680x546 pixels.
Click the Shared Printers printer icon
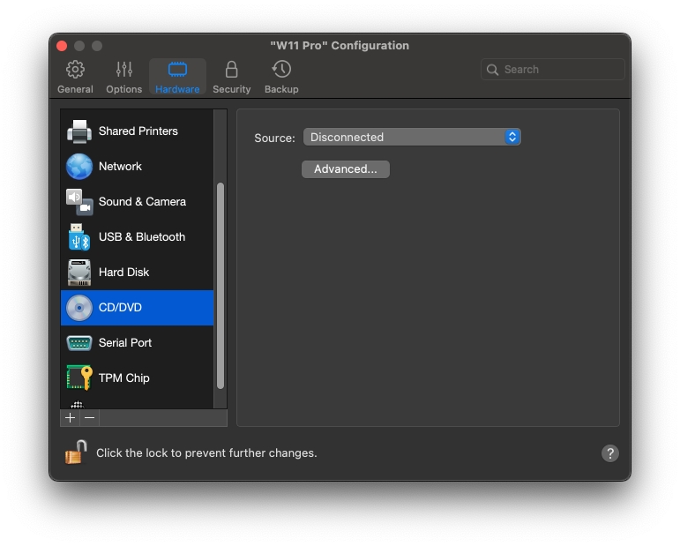point(79,131)
